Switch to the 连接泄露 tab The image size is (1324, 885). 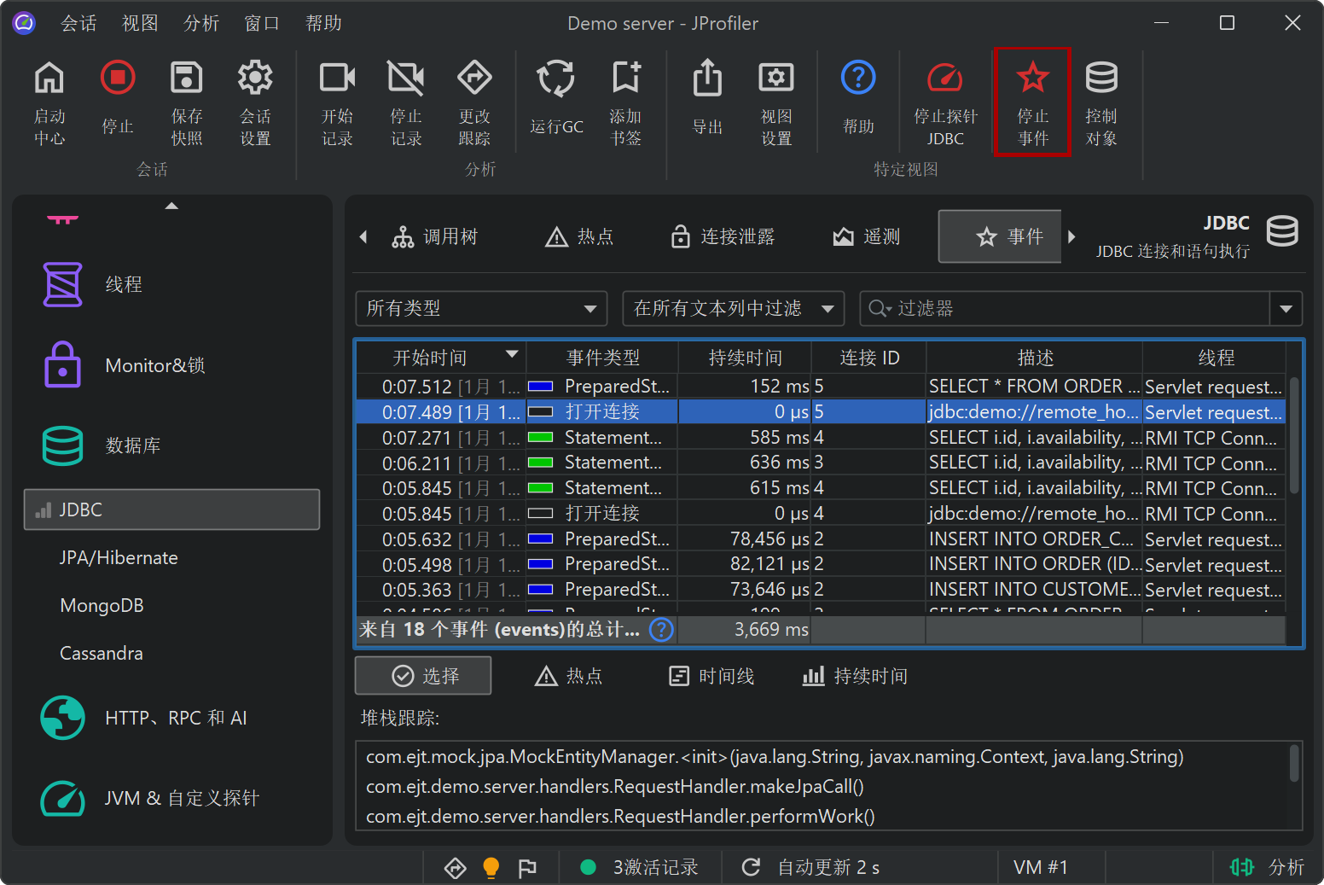pos(723,236)
